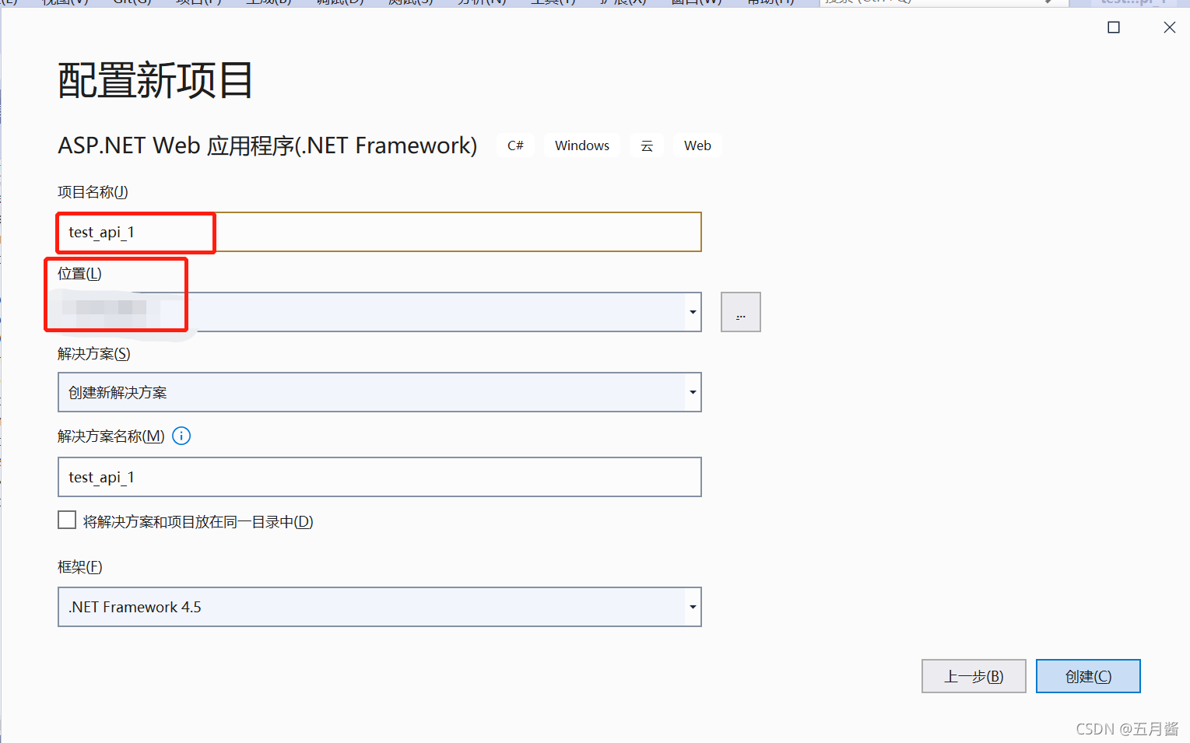This screenshot has width=1190, height=743.
Task: Click the ASP.NET Web application template title
Action: [x=268, y=145]
